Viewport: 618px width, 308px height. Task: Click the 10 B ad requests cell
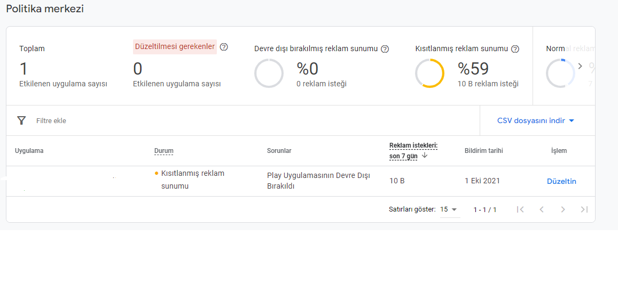[397, 181]
